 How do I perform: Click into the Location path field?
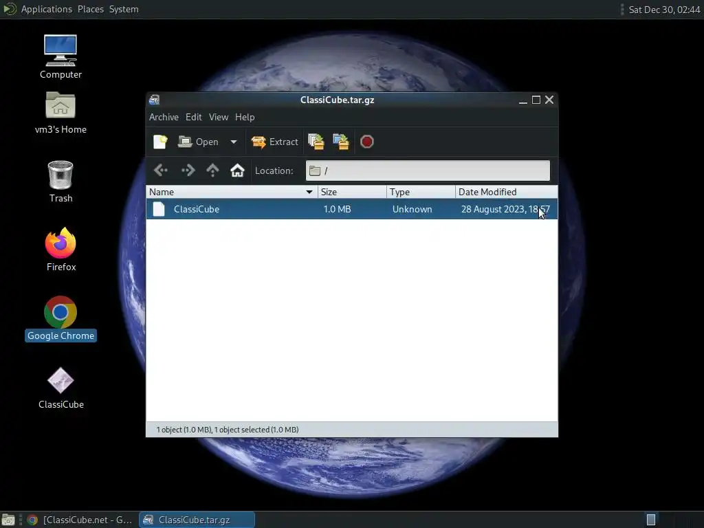(x=428, y=170)
